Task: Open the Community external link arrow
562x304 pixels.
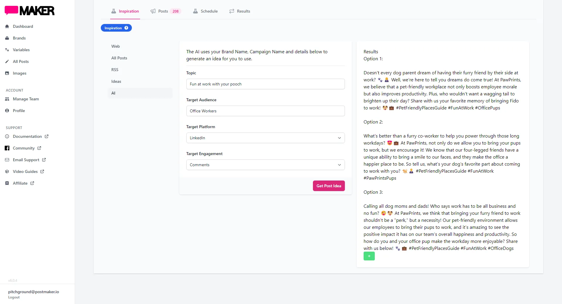Action: tap(39, 148)
